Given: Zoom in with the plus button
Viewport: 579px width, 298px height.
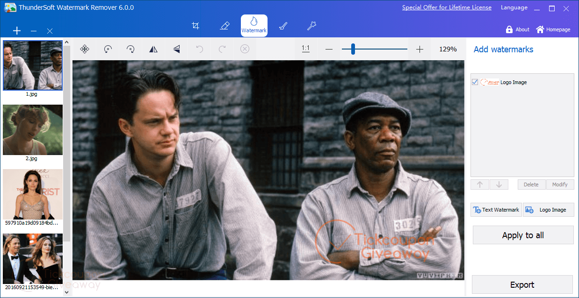Looking at the screenshot, I should click(x=420, y=49).
